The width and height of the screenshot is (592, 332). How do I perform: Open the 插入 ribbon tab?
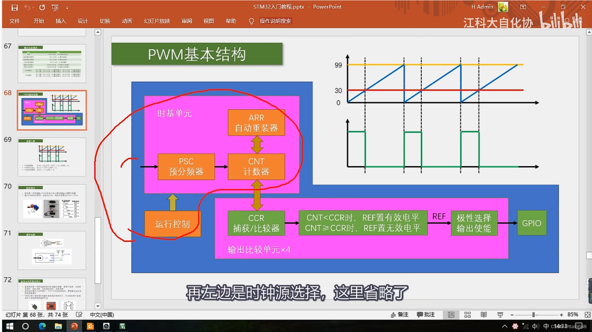click(x=61, y=21)
